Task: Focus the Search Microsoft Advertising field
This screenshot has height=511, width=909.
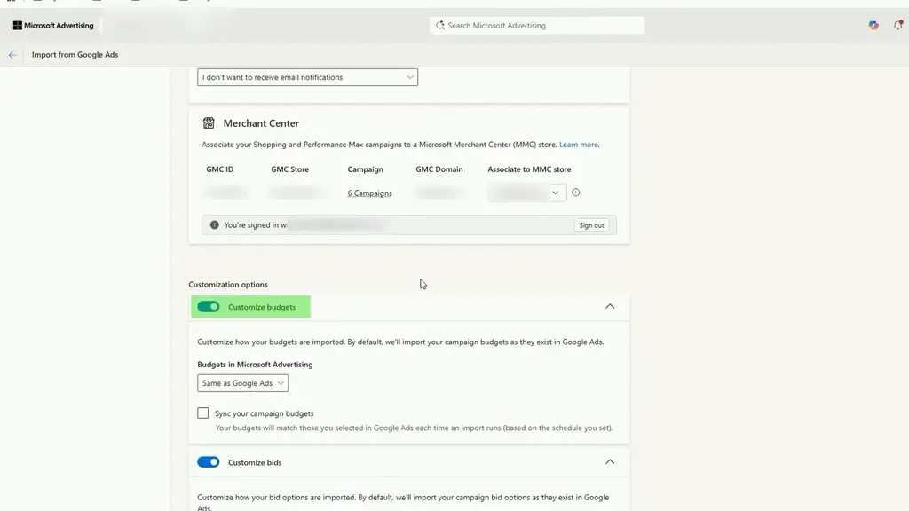Action: tap(537, 26)
